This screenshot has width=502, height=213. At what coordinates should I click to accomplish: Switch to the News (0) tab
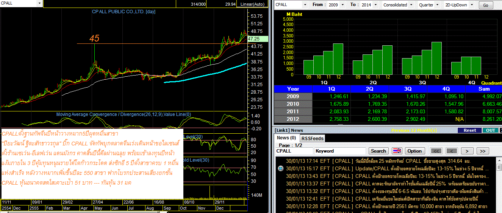tap(286, 138)
